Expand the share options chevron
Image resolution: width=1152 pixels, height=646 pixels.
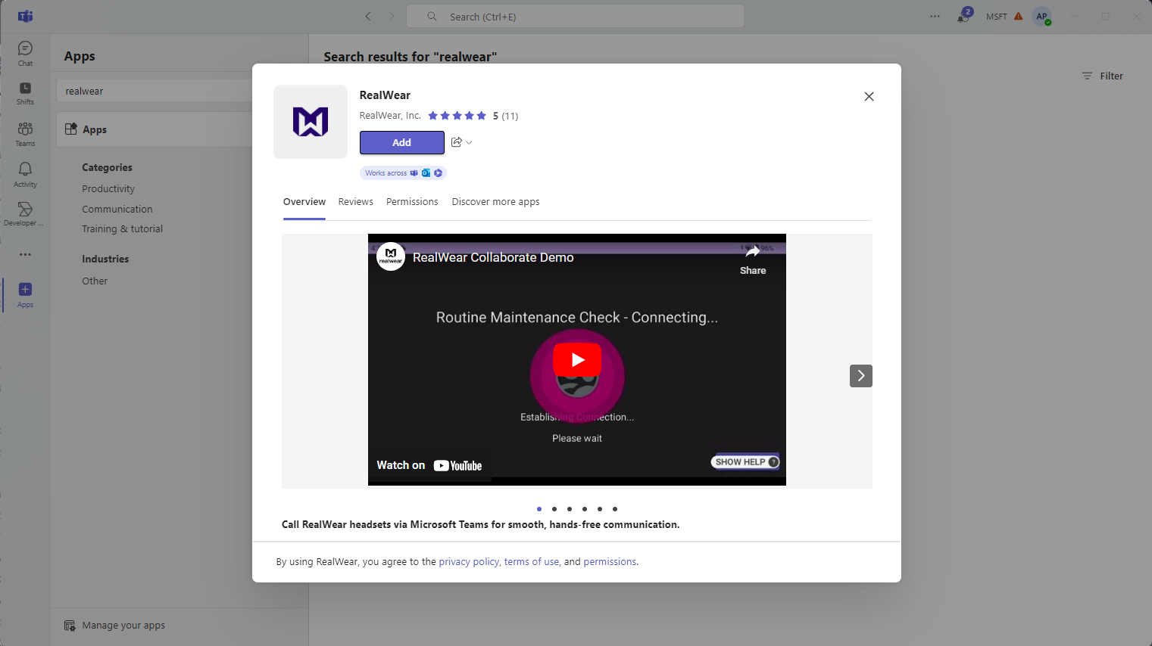pyautogui.click(x=468, y=141)
